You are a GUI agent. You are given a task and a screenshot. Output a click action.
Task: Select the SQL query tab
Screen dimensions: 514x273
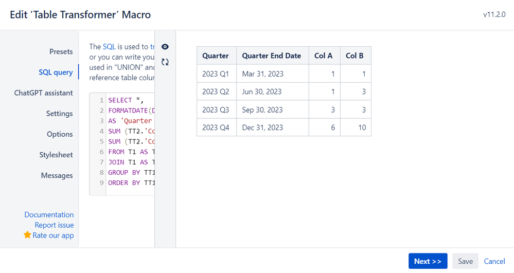pyautogui.click(x=56, y=72)
